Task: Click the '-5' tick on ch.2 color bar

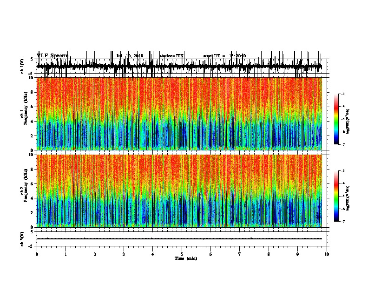Action: click(x=343, y=196)
